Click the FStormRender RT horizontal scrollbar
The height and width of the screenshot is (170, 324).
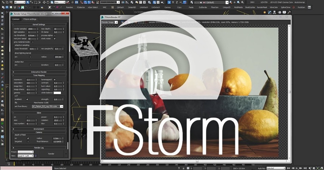[x=195, y=161]
